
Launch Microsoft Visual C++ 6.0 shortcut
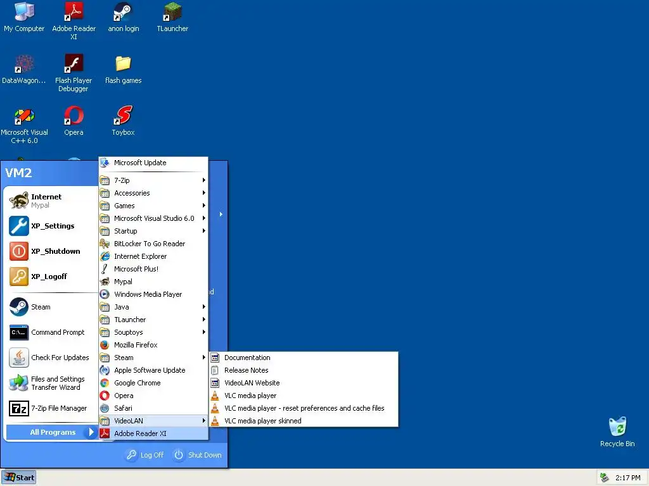24,125
